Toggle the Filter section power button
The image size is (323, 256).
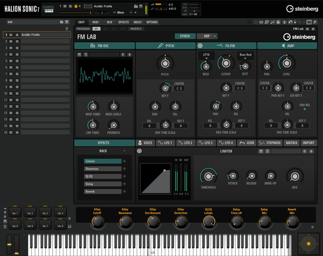pyautogui.click(x=200, y=46)
